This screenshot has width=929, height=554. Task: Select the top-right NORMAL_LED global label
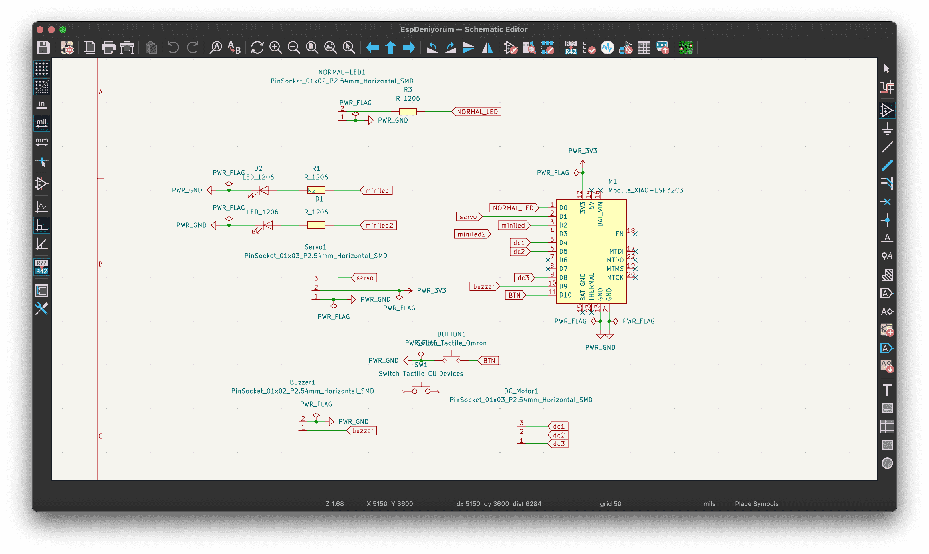(477, 111)
